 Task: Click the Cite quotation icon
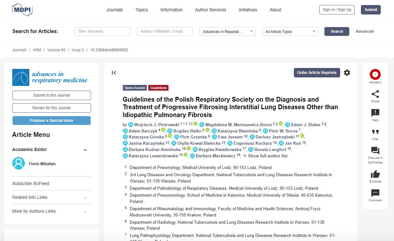375,132
